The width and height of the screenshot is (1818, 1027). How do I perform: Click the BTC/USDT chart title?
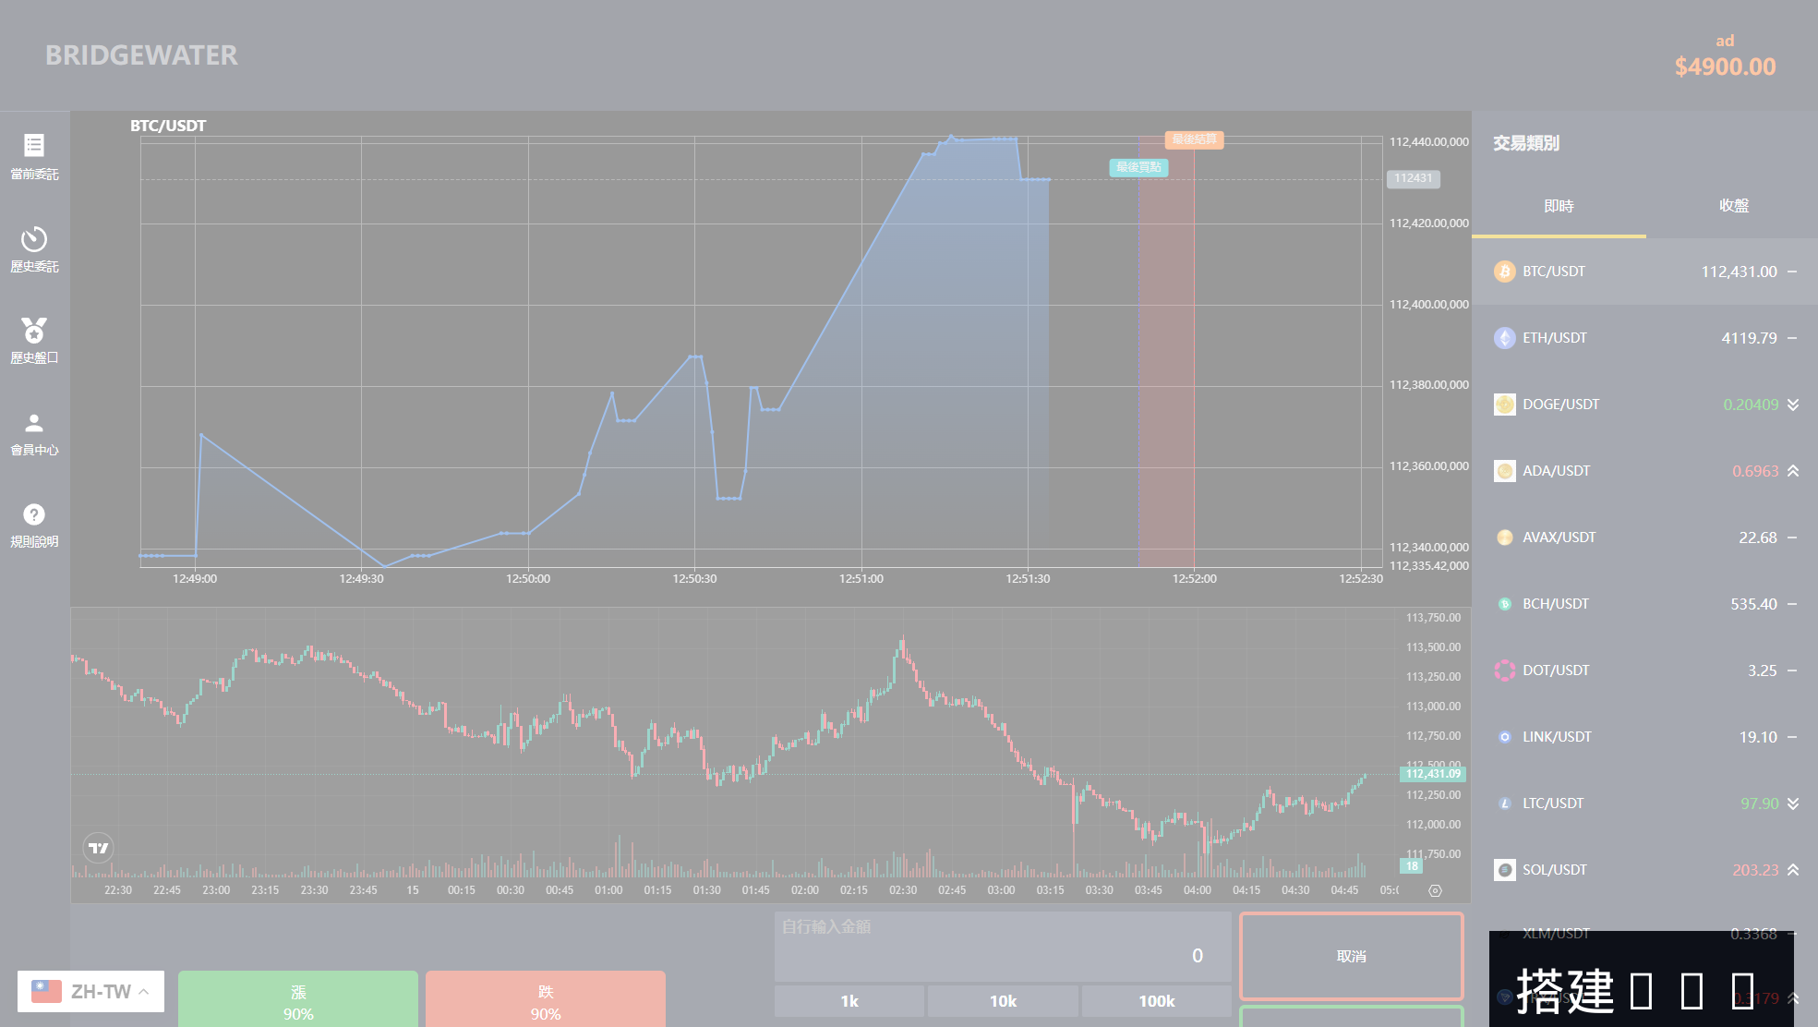[168, 126]
